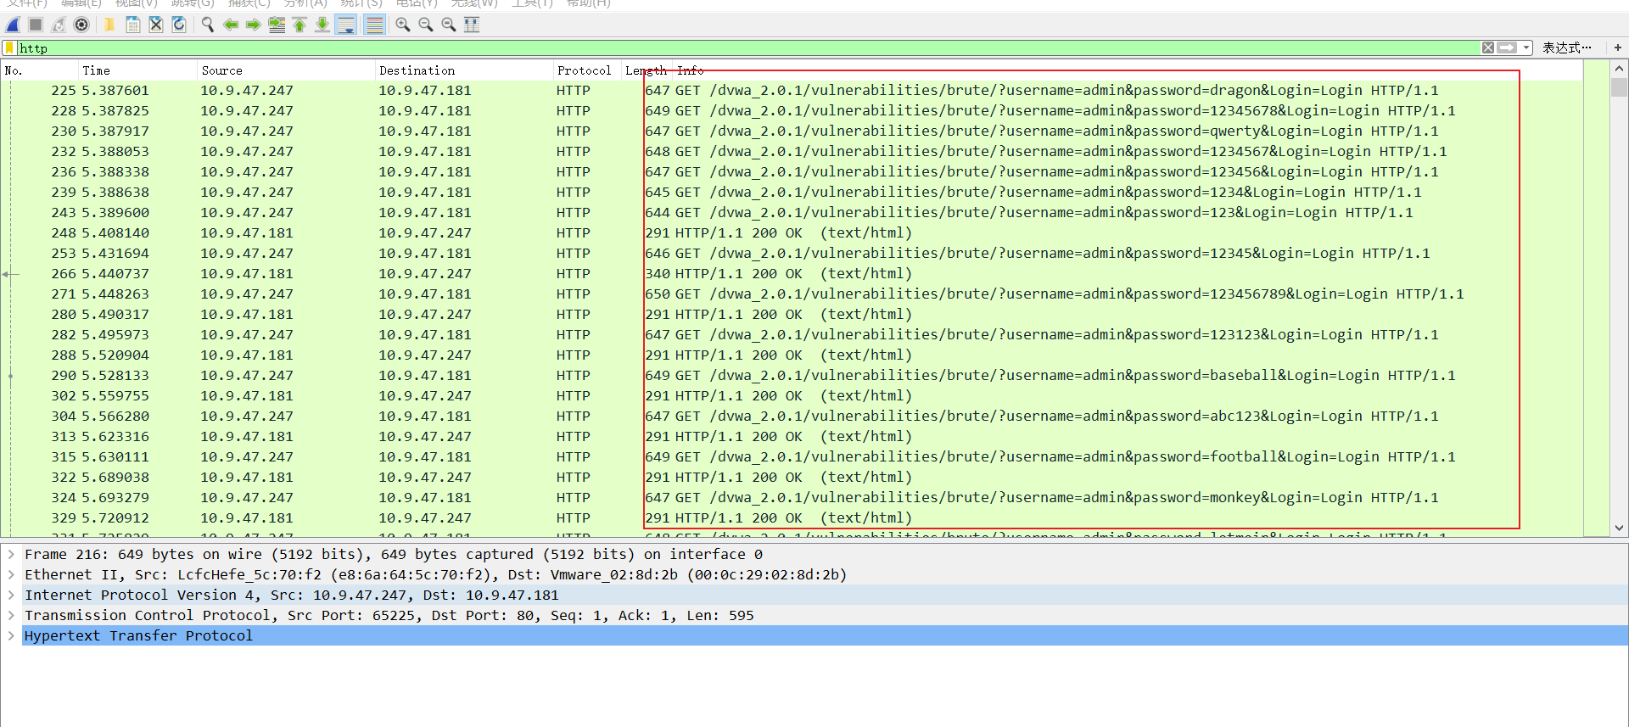Select packet 232 with password=1234567

point(792,151)
